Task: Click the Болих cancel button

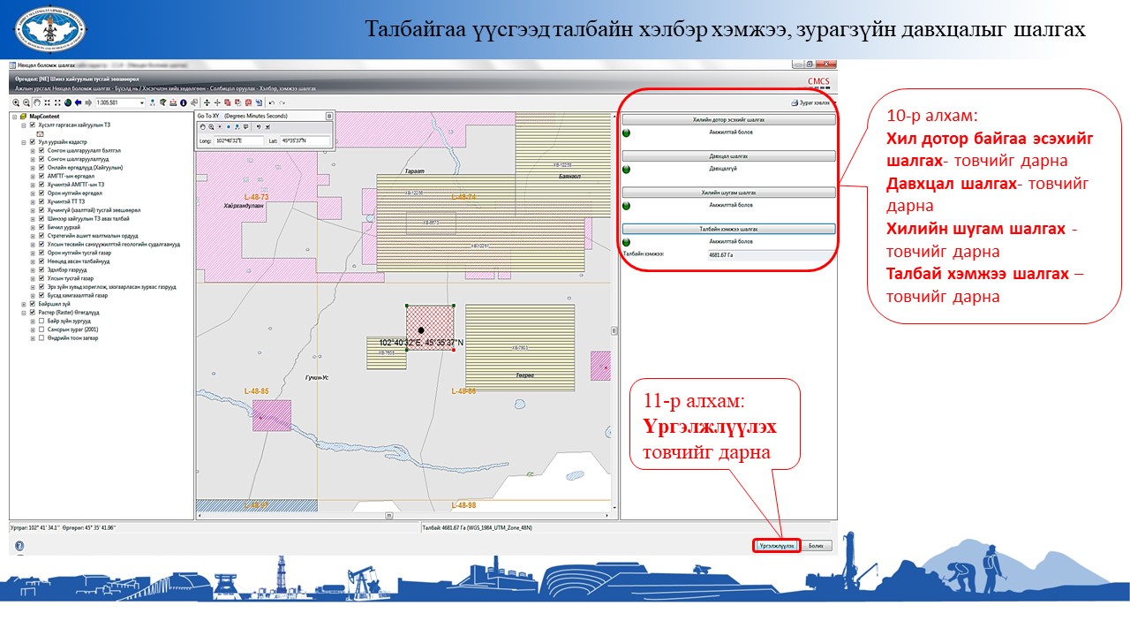Action: (817, 546)
